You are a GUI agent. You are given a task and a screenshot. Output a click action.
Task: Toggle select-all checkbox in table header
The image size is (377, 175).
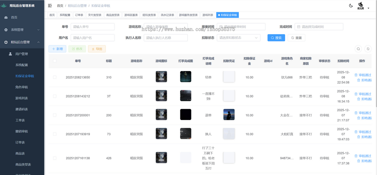coord(55,61)
